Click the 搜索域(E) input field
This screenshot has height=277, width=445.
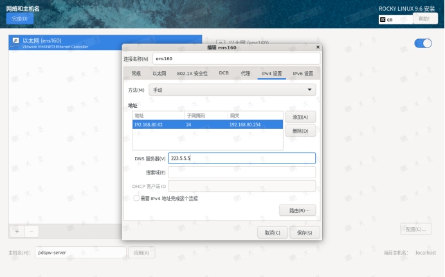coord(242,172)
